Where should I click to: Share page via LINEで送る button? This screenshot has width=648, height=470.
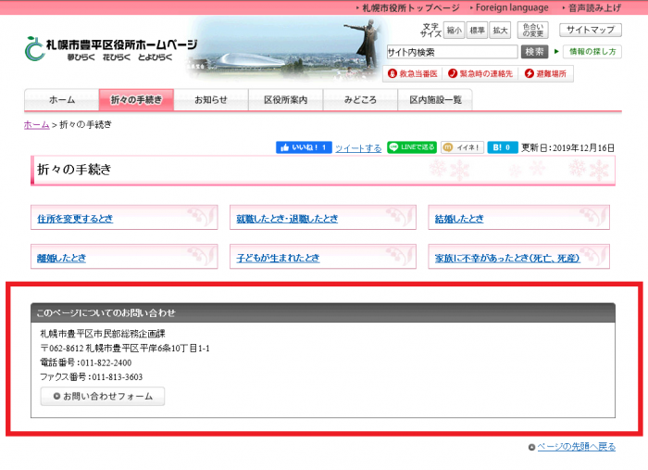tap(411, 147)
